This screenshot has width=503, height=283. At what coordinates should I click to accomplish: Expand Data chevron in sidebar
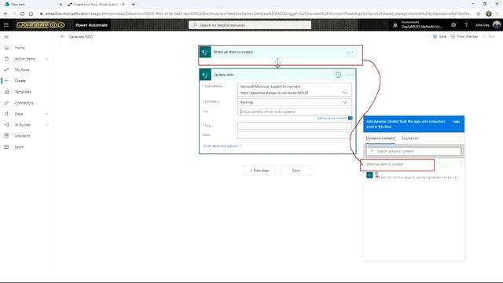point(47,114)
